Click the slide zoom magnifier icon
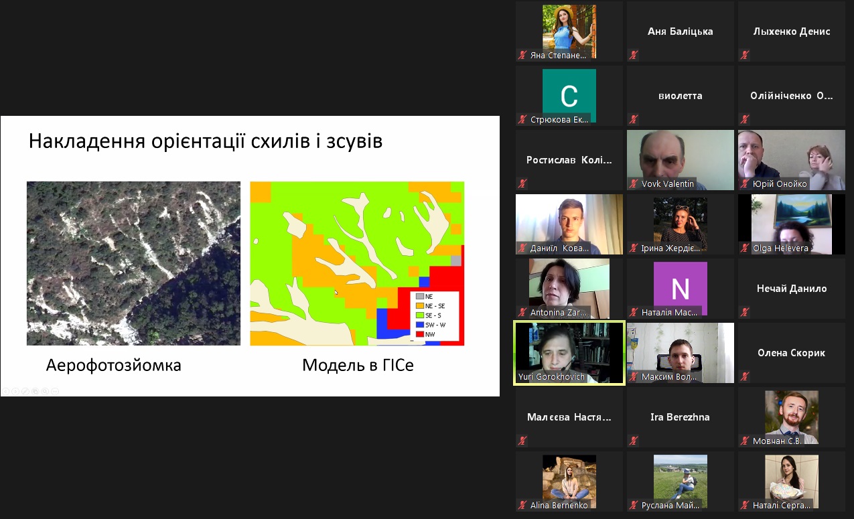The width and height of the screenshot is (854, 519). pyautogui.click(x=45, y=390)
